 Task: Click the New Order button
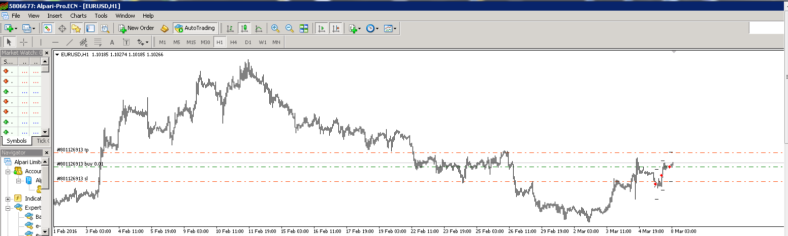pyautogui.click(x=136, y=28)
